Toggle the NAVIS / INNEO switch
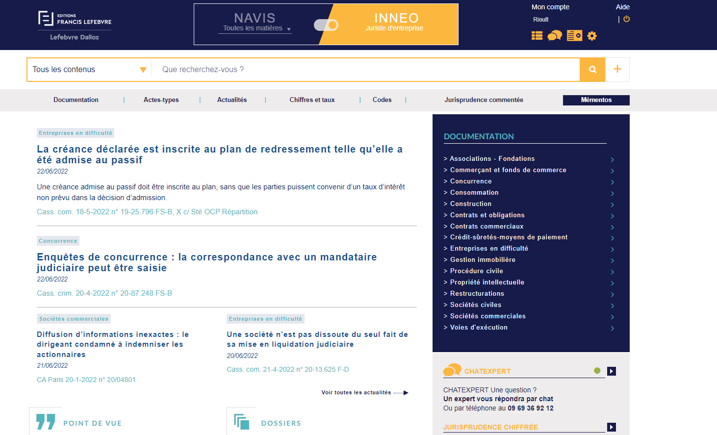 [326, 25]
